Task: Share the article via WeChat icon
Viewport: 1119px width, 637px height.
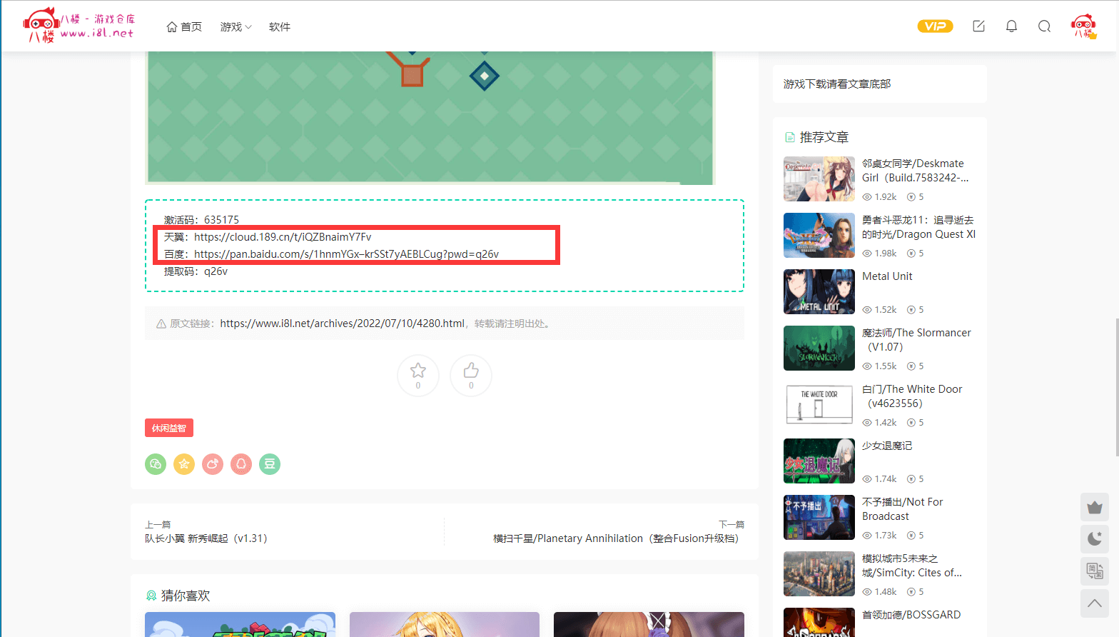Action: [x=156, y=464]
